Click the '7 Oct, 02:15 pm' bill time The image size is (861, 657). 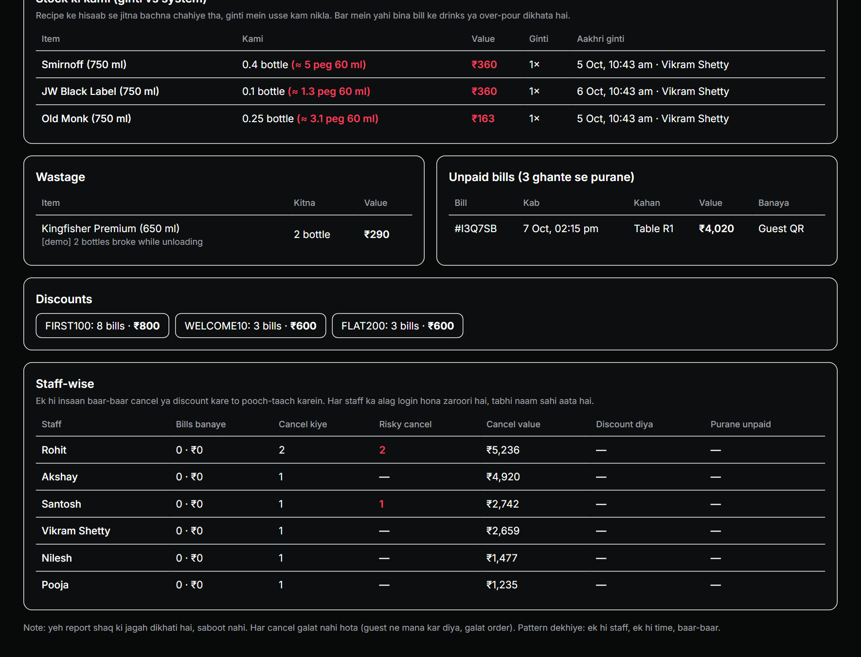[x=560, y=229]
